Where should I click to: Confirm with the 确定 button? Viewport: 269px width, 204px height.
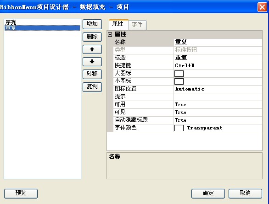pos(208,193)
